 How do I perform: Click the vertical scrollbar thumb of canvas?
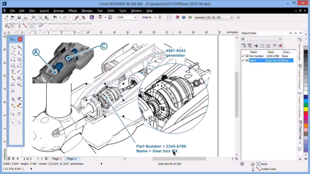[x=236, y=95]
